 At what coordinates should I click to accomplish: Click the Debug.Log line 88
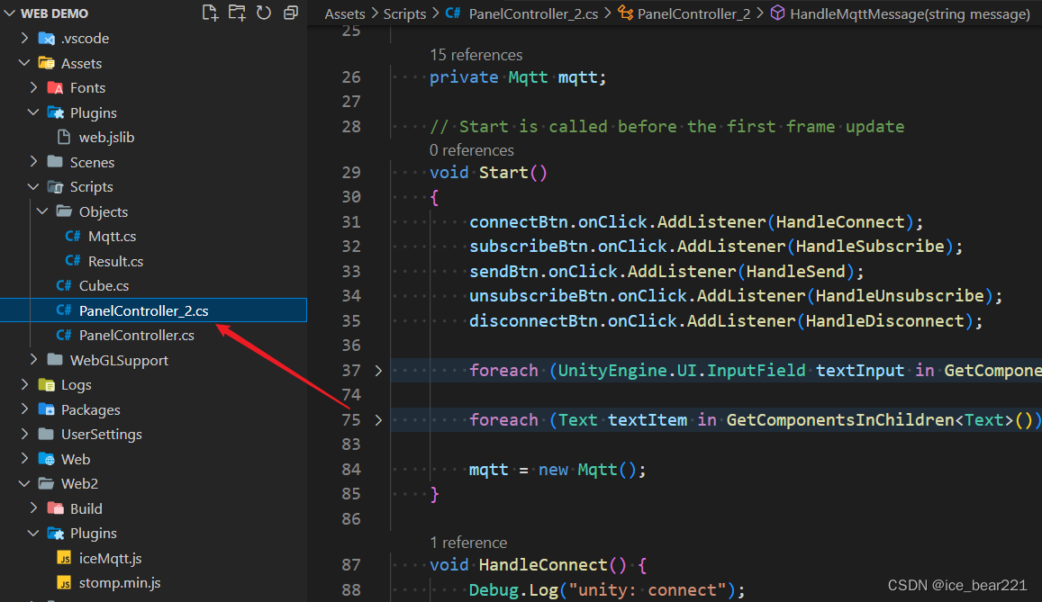coord(607,590)
